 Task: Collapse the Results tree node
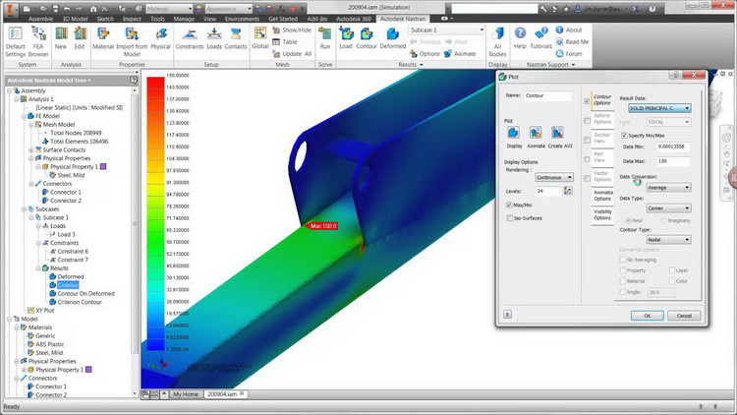(38, 268)
